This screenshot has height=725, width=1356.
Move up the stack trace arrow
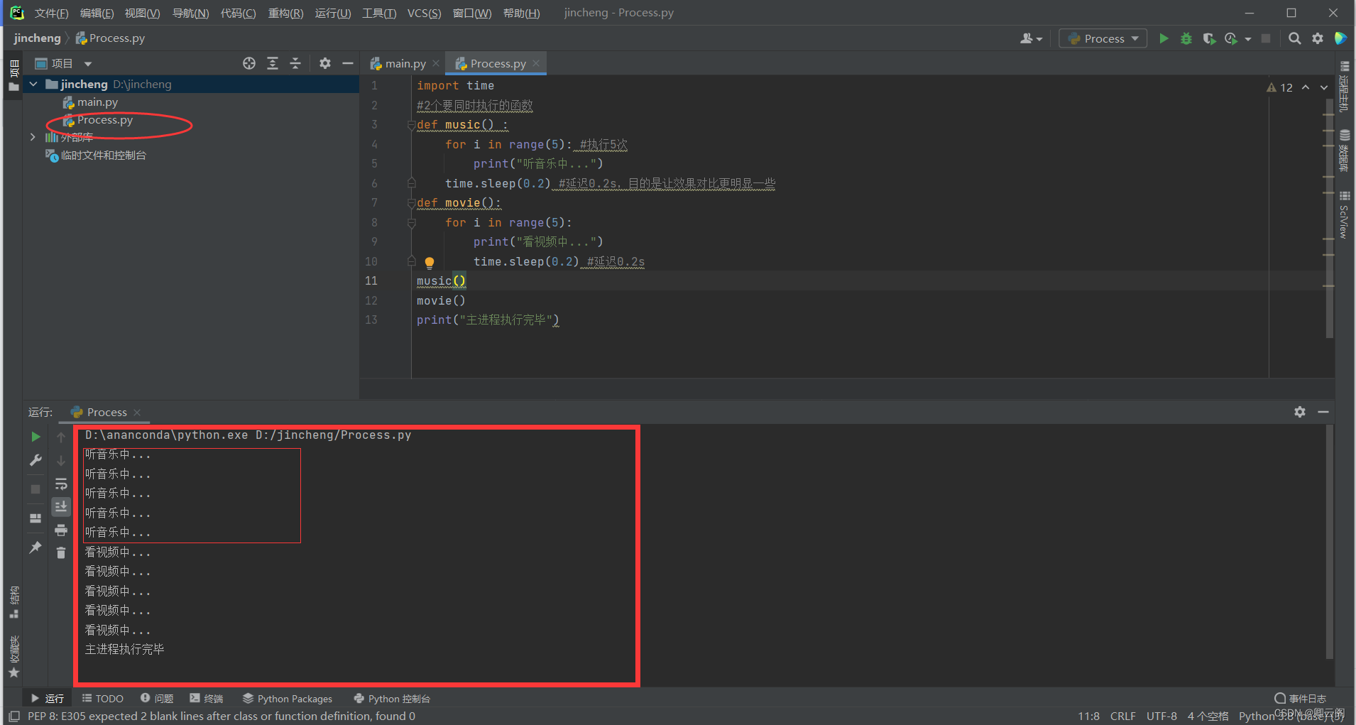(x=61, y=437)
